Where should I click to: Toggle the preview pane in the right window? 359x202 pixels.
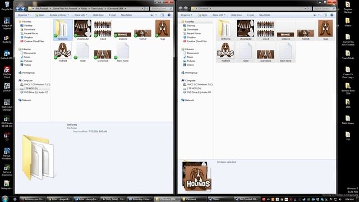tap(325, 15)
